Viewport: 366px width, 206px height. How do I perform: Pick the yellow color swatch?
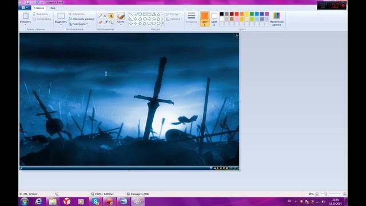pos(247,14)
